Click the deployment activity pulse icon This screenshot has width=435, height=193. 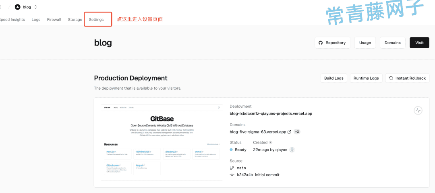click(x=418, y=111)
